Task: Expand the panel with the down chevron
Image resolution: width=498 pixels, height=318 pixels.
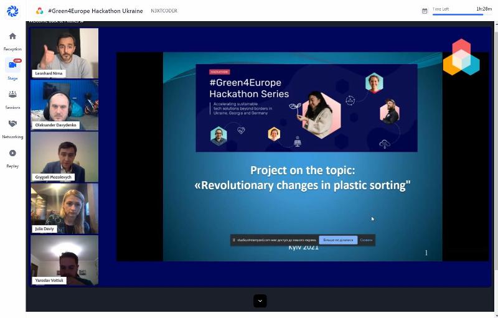Action: tap(260, 301)
